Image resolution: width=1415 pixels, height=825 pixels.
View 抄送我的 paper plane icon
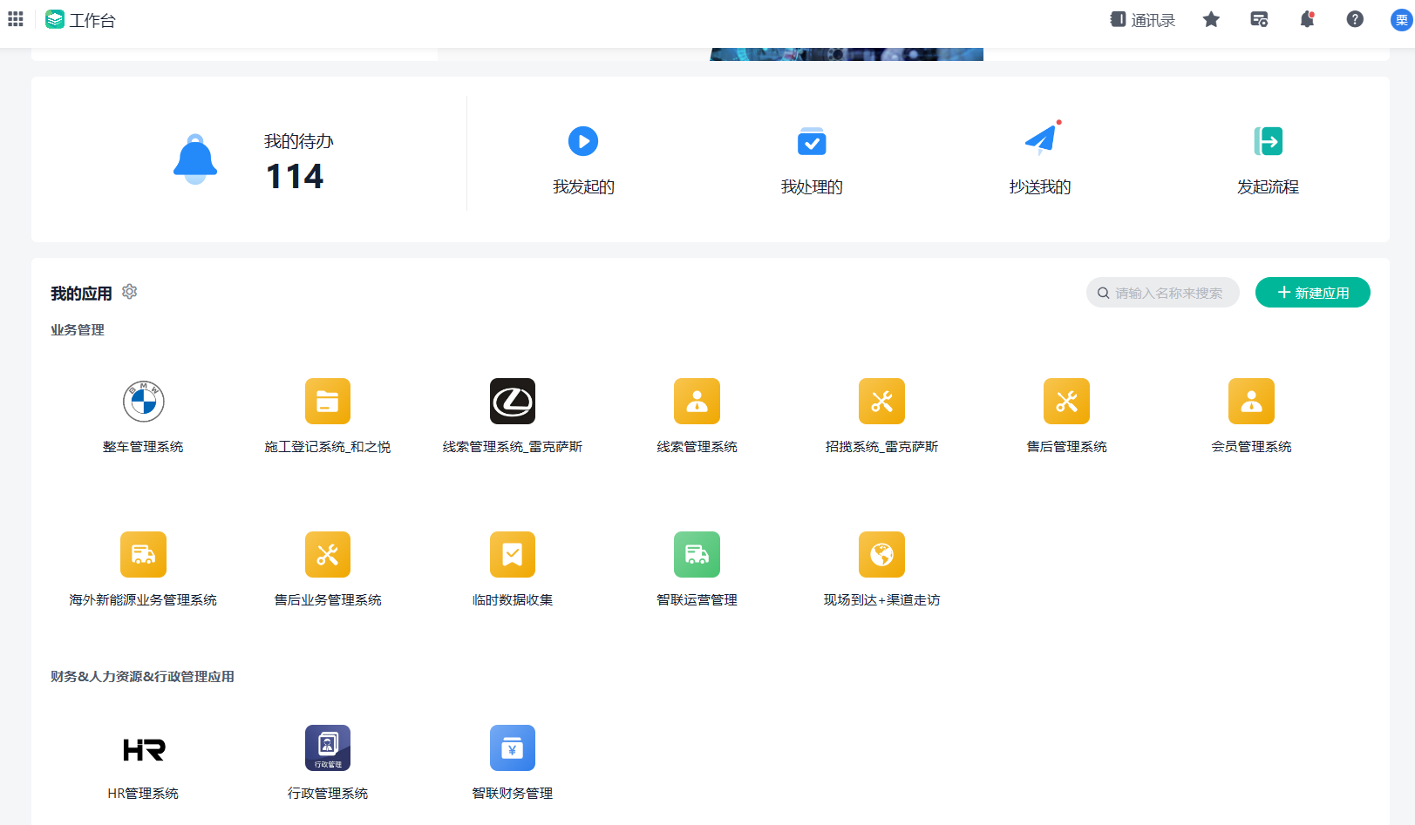pos(1040,139)
